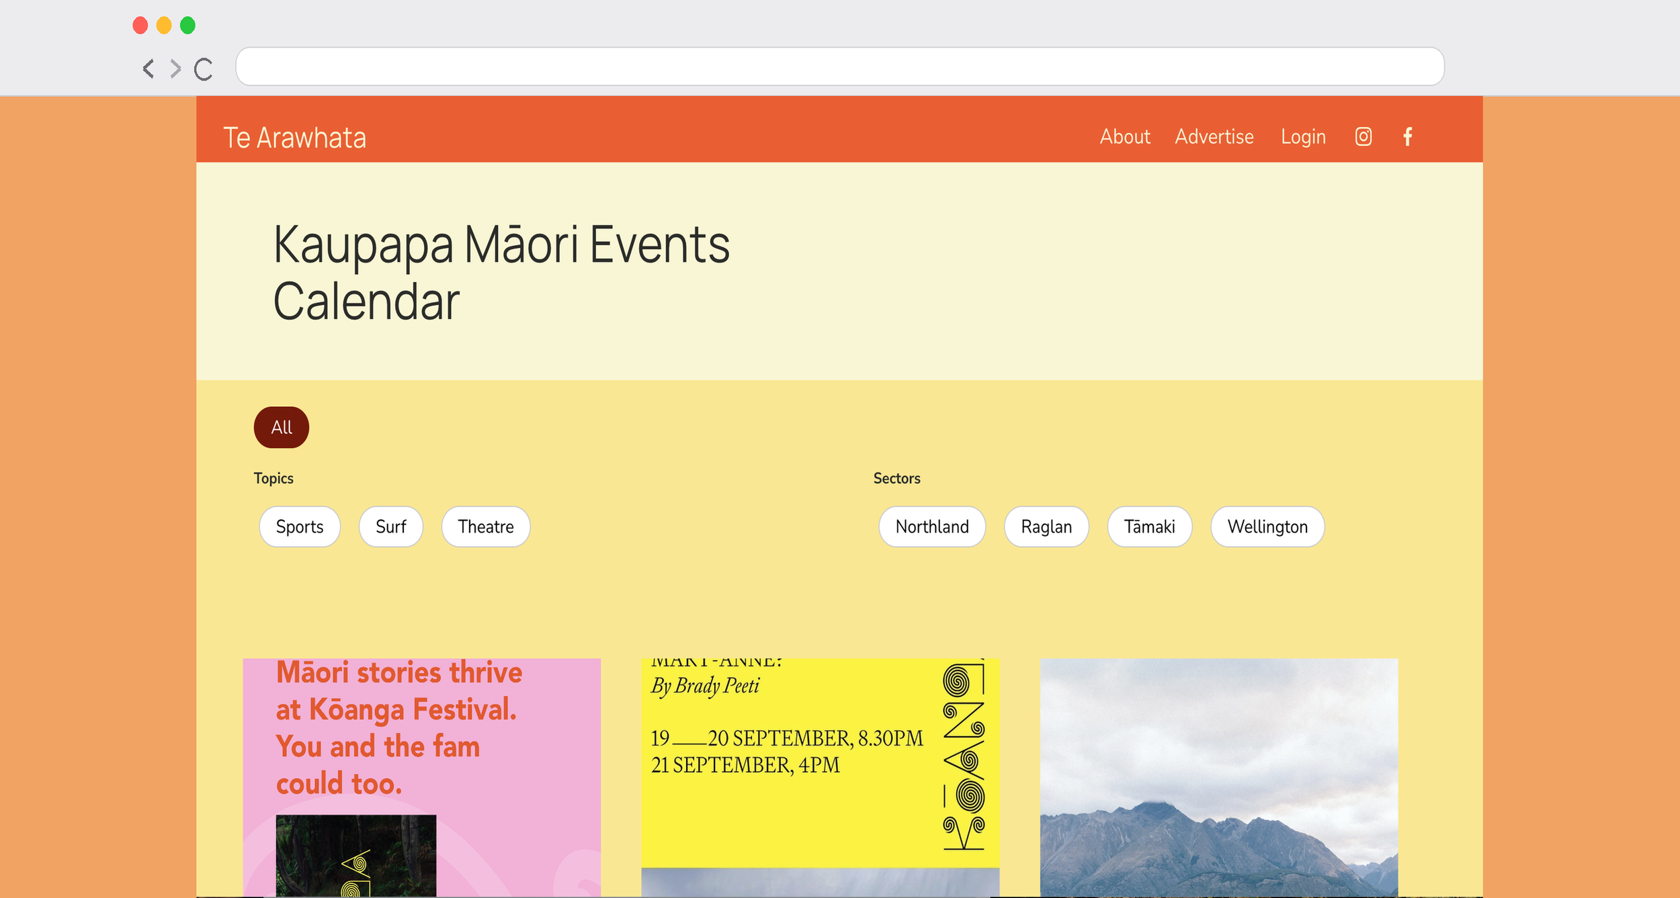This screenshot has height=898, width=1680.
Task: Click the green maximize window dot
Action: click(187, 26)
